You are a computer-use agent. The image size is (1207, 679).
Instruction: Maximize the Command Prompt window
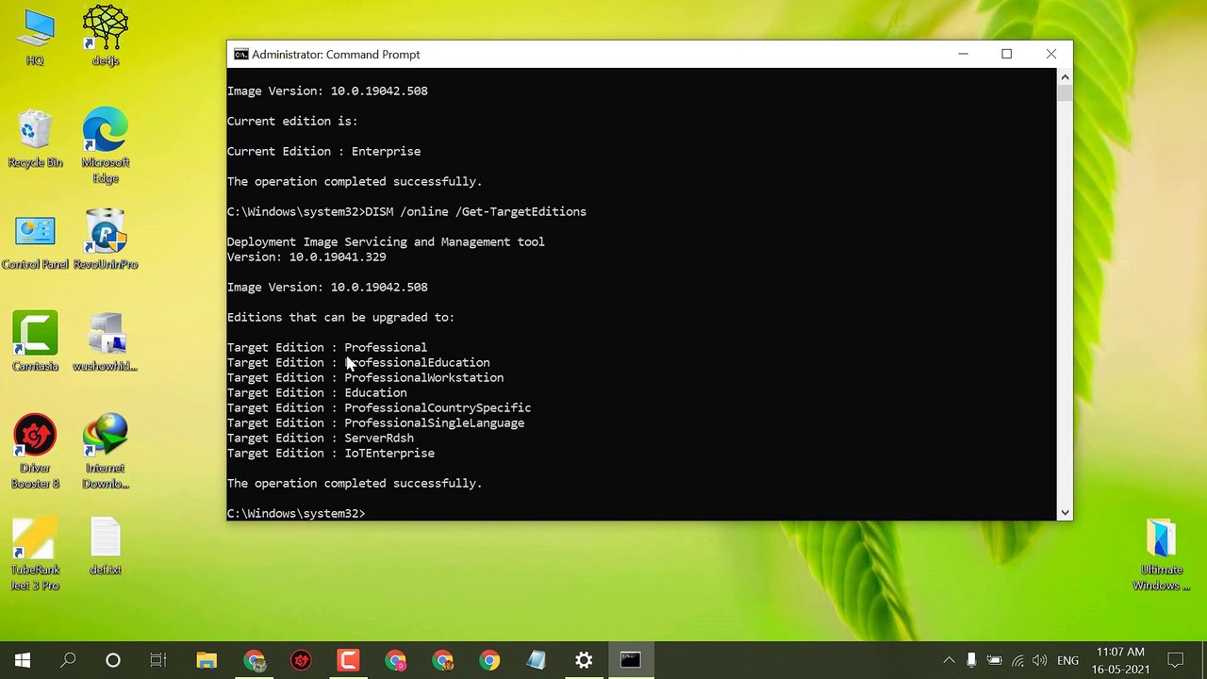(1006, 54)
